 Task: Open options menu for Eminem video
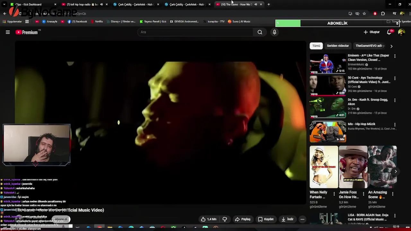click(x=395, y=56)
